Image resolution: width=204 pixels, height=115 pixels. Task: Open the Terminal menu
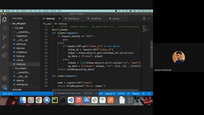46,11
